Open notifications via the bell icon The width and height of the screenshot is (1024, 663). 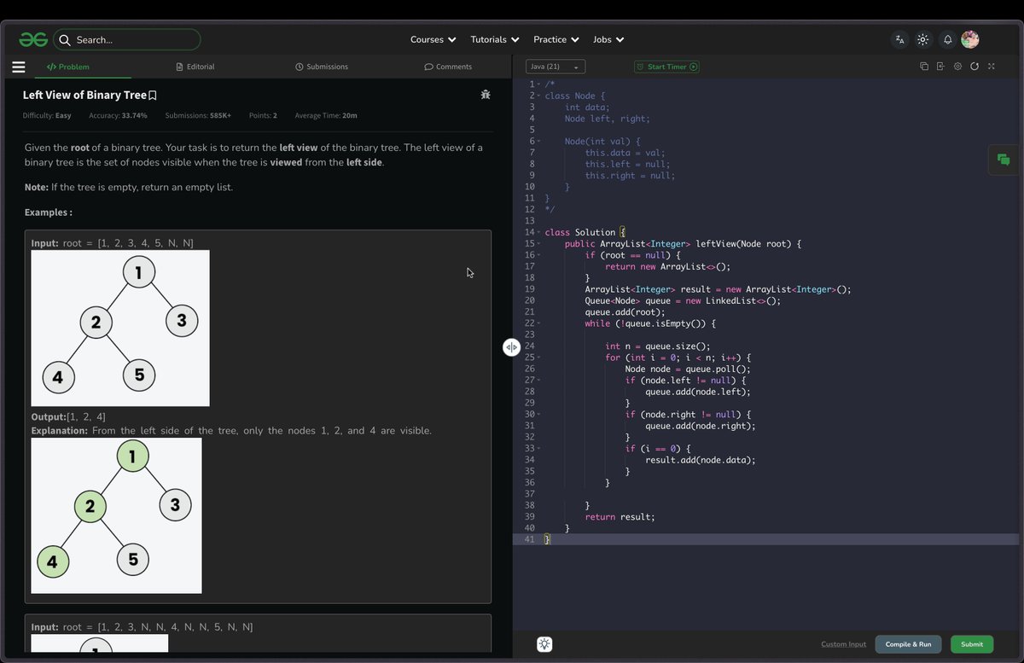pos(946,39)
